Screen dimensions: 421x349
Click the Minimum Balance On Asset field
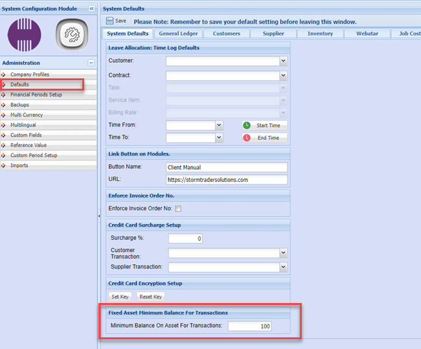pos(249,326)
